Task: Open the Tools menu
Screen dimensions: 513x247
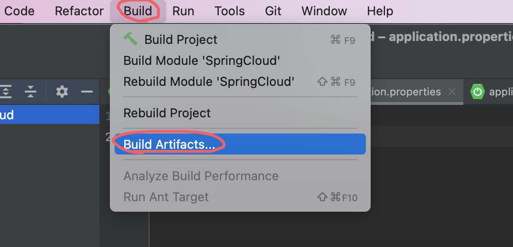Action: click(230, 11)
